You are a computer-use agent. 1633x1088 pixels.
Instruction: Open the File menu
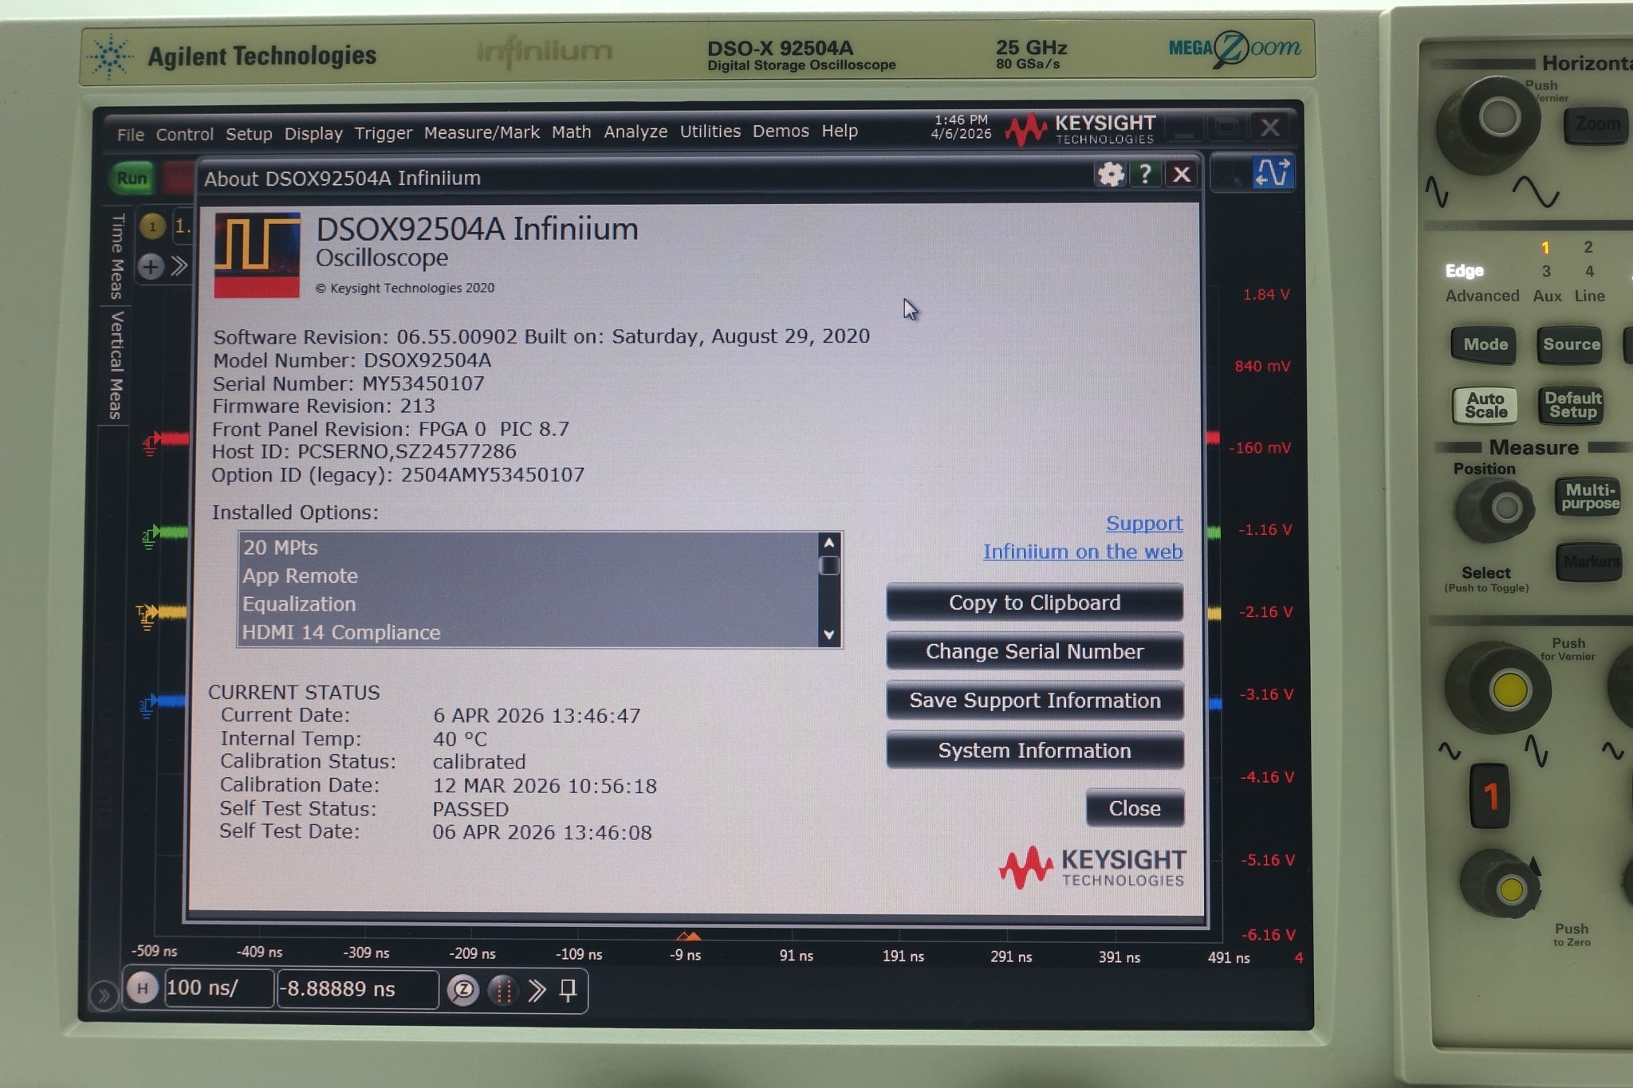pyautogui.click(x=131, y=135)
